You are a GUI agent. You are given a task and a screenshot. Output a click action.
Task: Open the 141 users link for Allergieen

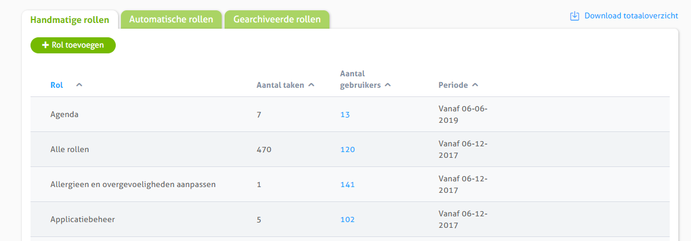347,185
